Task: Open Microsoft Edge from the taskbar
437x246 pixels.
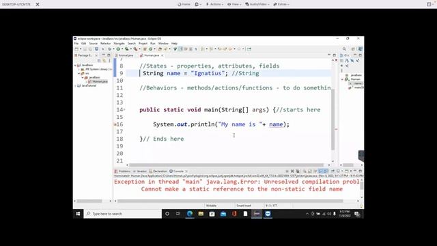Action: [190, 214]
